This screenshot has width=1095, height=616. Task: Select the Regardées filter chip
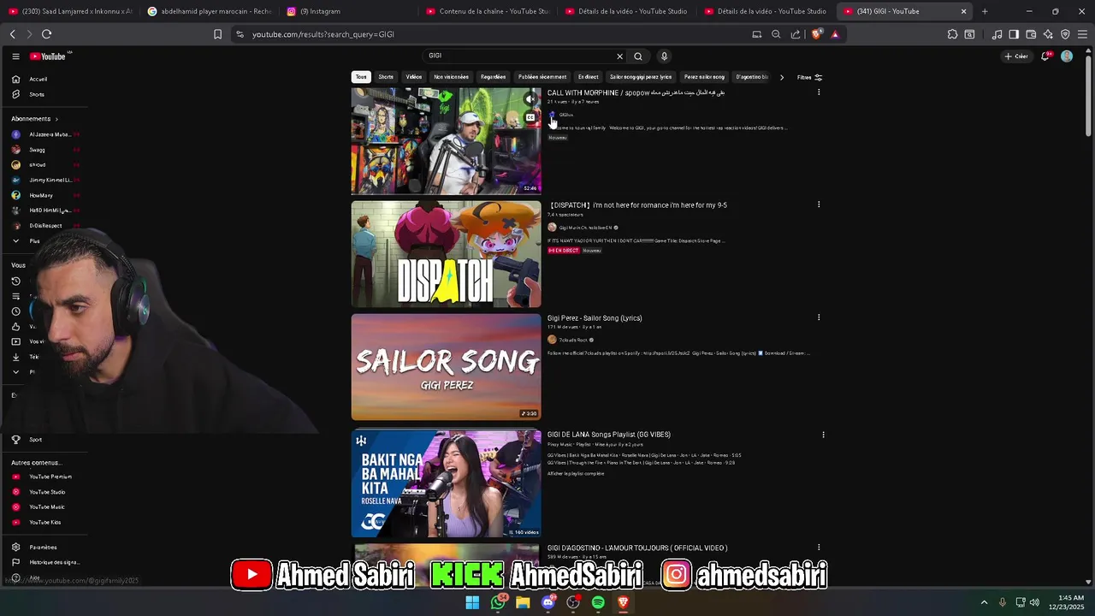(x=493, y=77)
